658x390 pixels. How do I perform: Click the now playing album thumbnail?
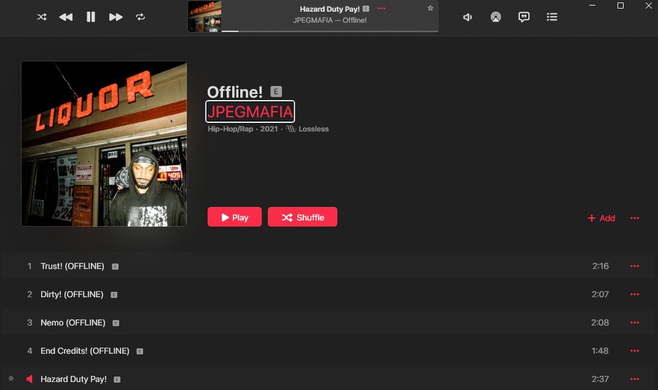coord(205,17)
